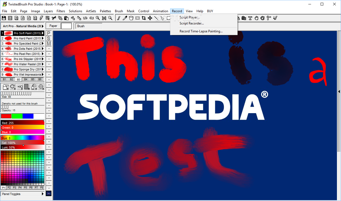Switch to brush bank B4

coord(26,79)
